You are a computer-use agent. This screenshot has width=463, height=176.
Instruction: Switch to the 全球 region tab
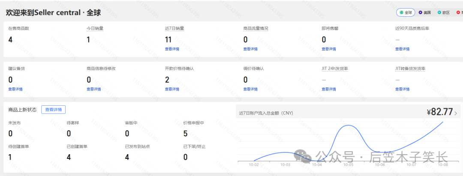pyautogui.click(x=406, y=13)
